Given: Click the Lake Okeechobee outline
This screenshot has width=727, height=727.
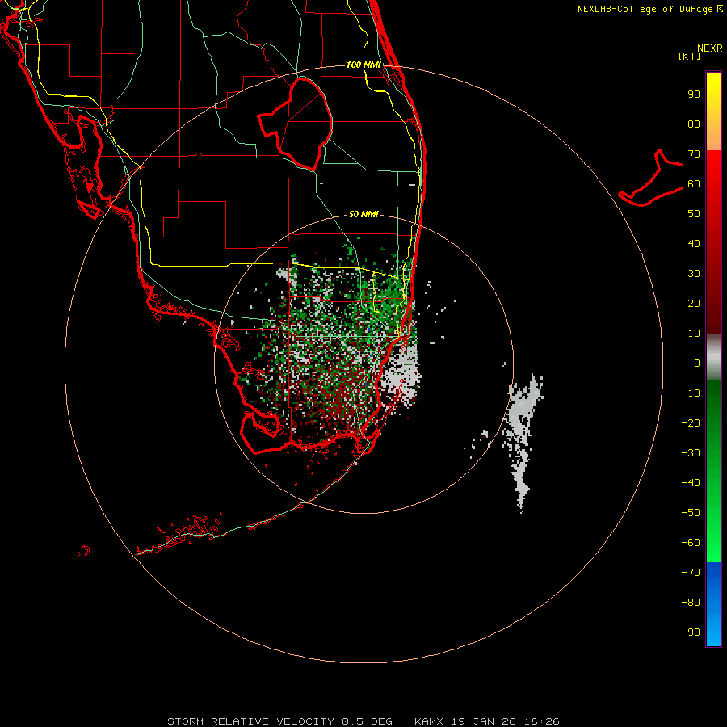Looking at the screenshot, I should point(296,124).
